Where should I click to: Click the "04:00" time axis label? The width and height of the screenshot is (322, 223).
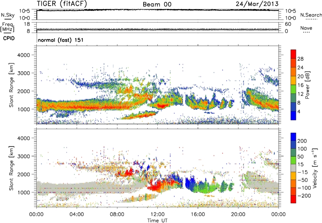coord(77,215)
